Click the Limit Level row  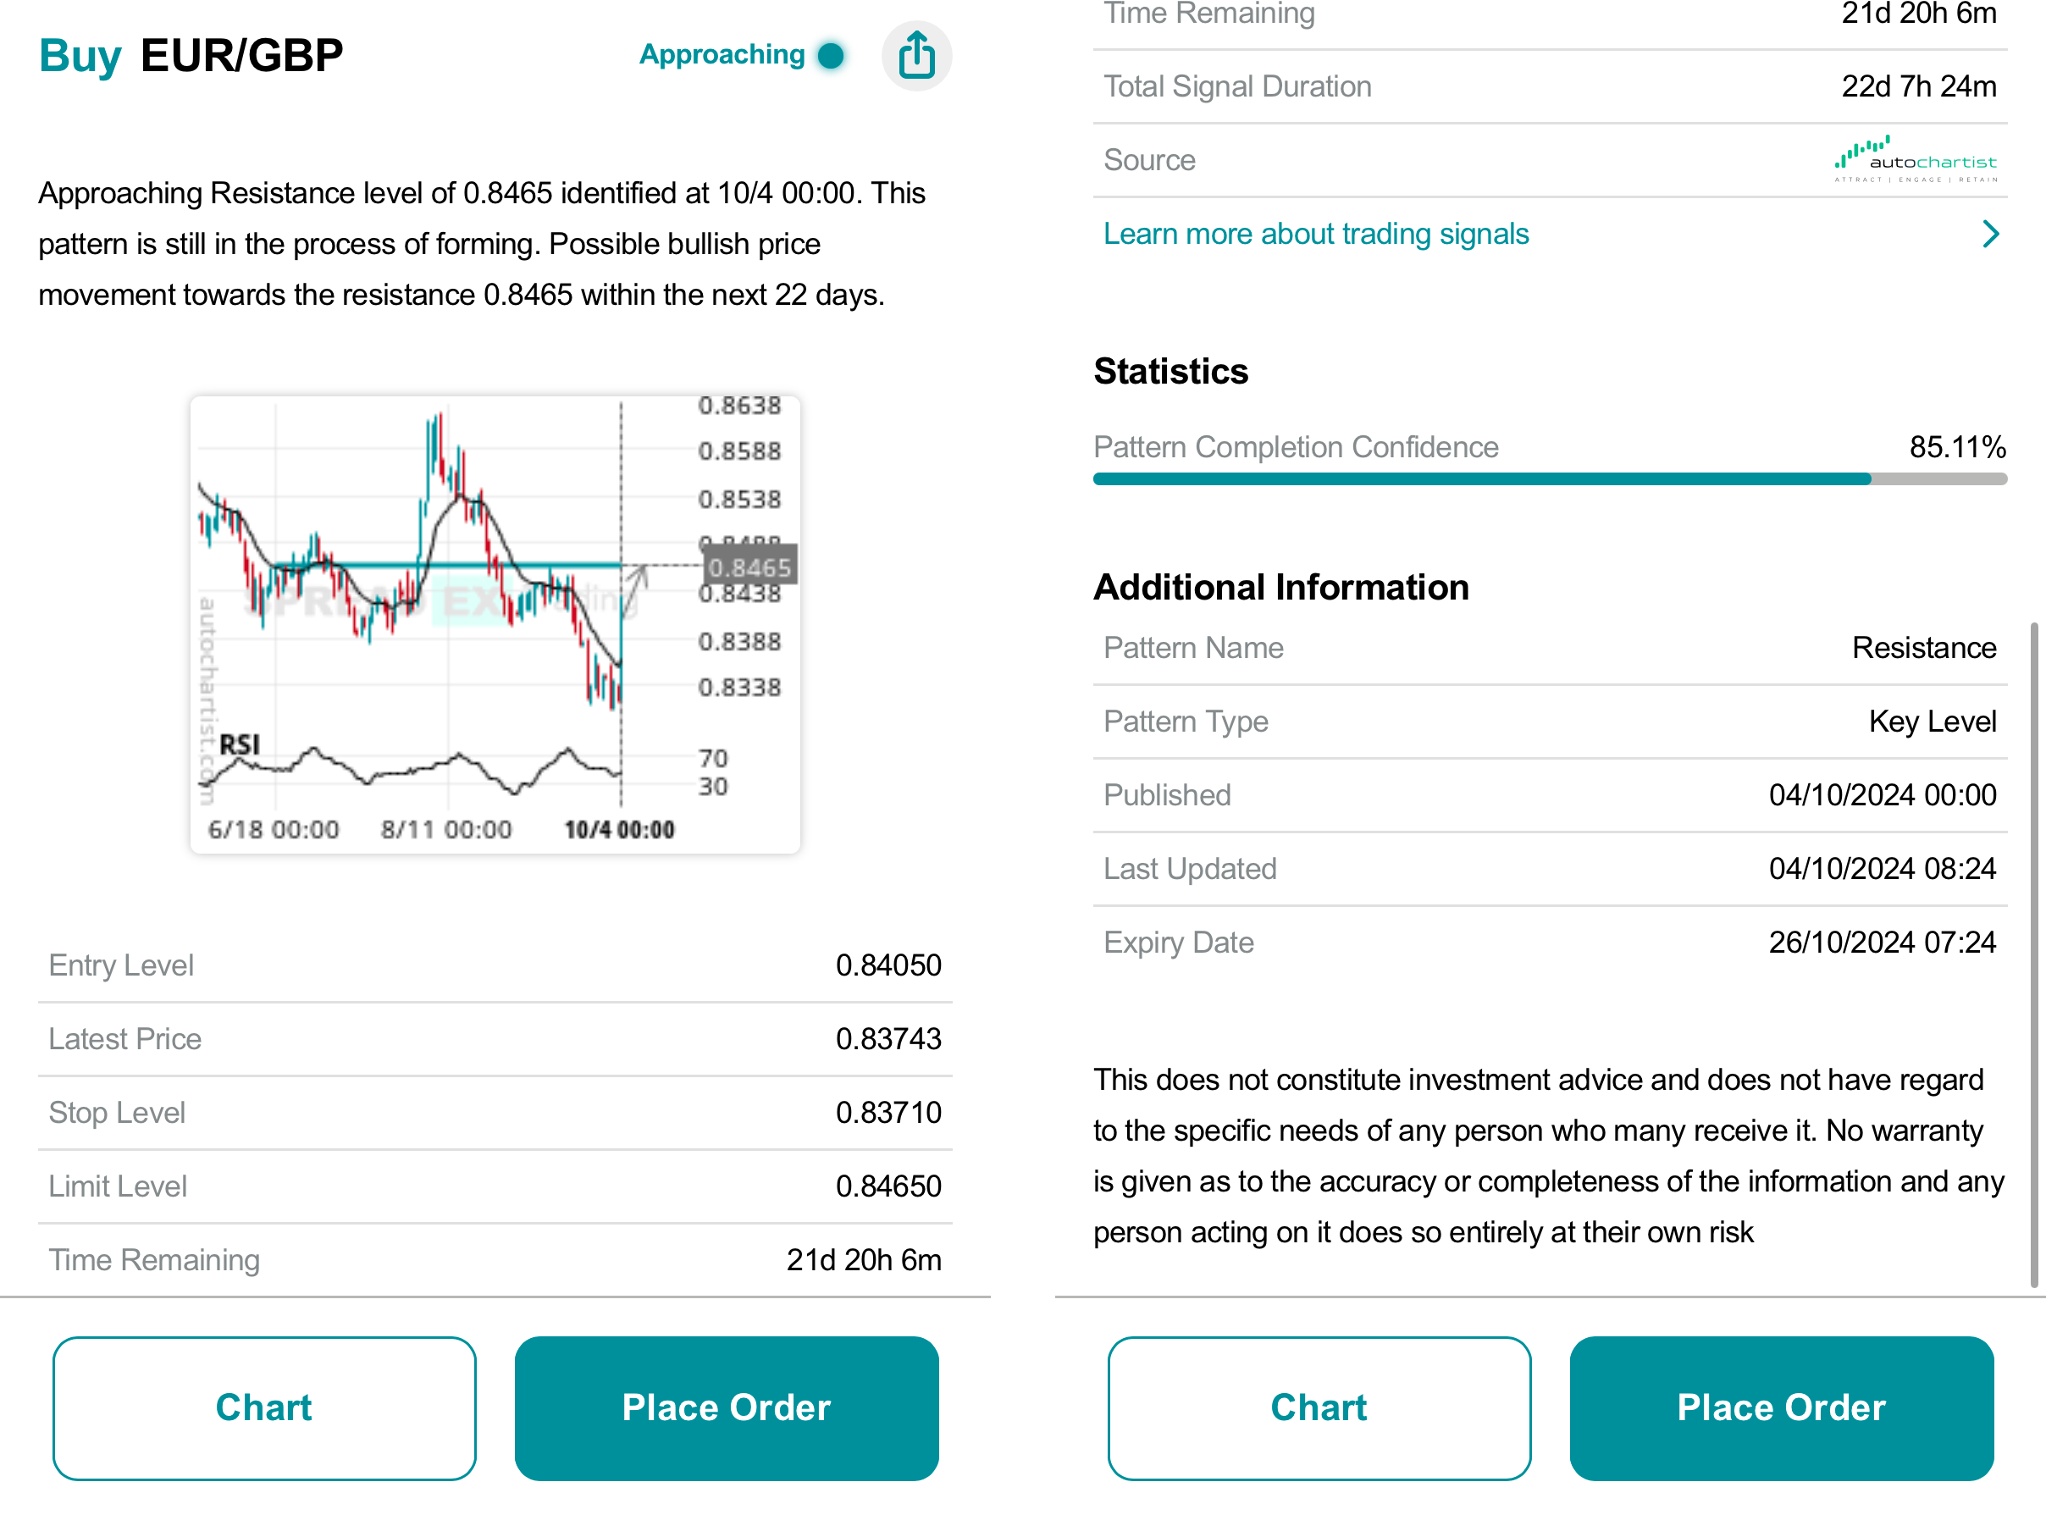click(x=495, y=1185)
